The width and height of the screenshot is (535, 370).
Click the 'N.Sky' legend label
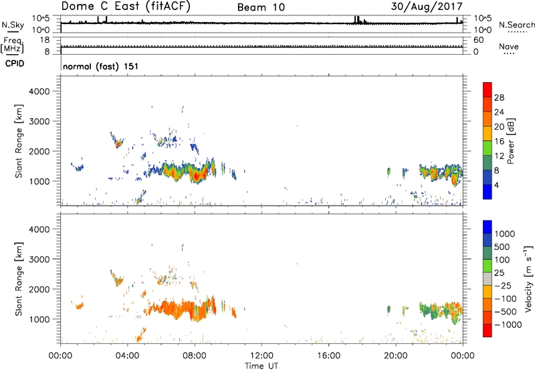(13, 25)
